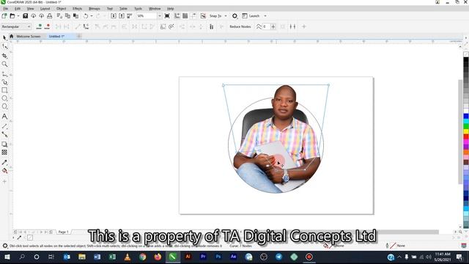Select the Color Eyedropper tool

tap(4, 163)
